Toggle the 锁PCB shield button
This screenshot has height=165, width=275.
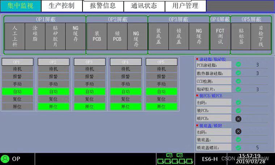pos(117,37)
